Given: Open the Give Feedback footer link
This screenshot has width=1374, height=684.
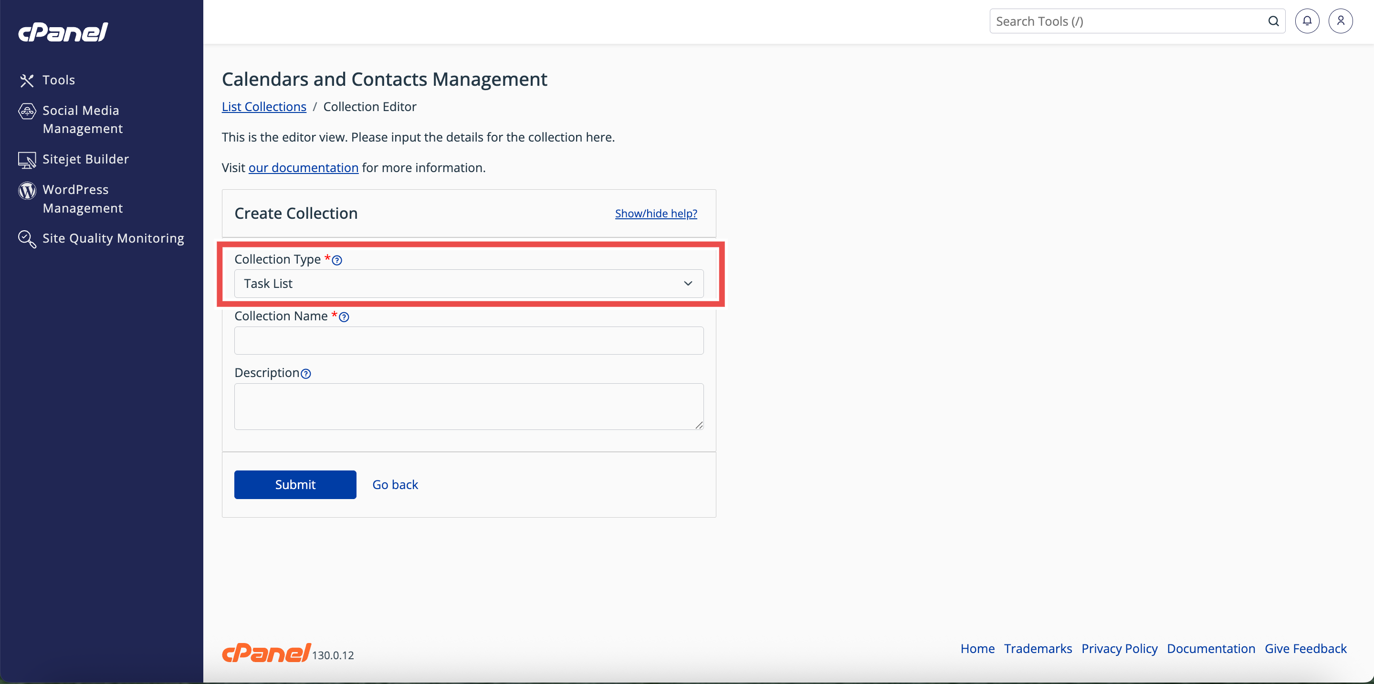Looking at the screenshot, I should click(1305, 648).
